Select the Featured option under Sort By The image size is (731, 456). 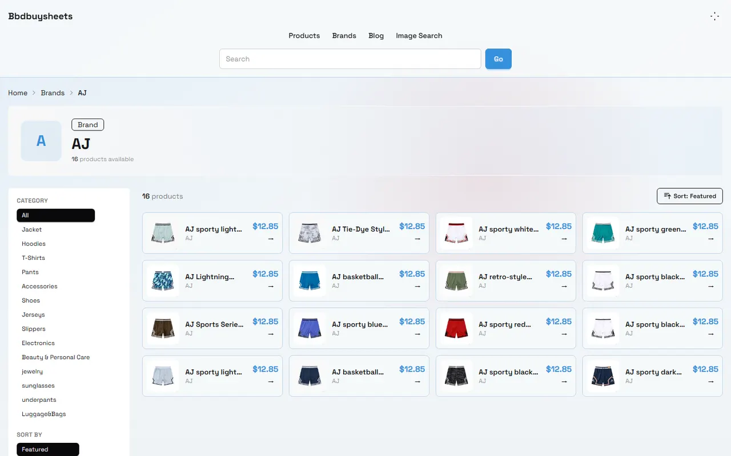[48, 449]
